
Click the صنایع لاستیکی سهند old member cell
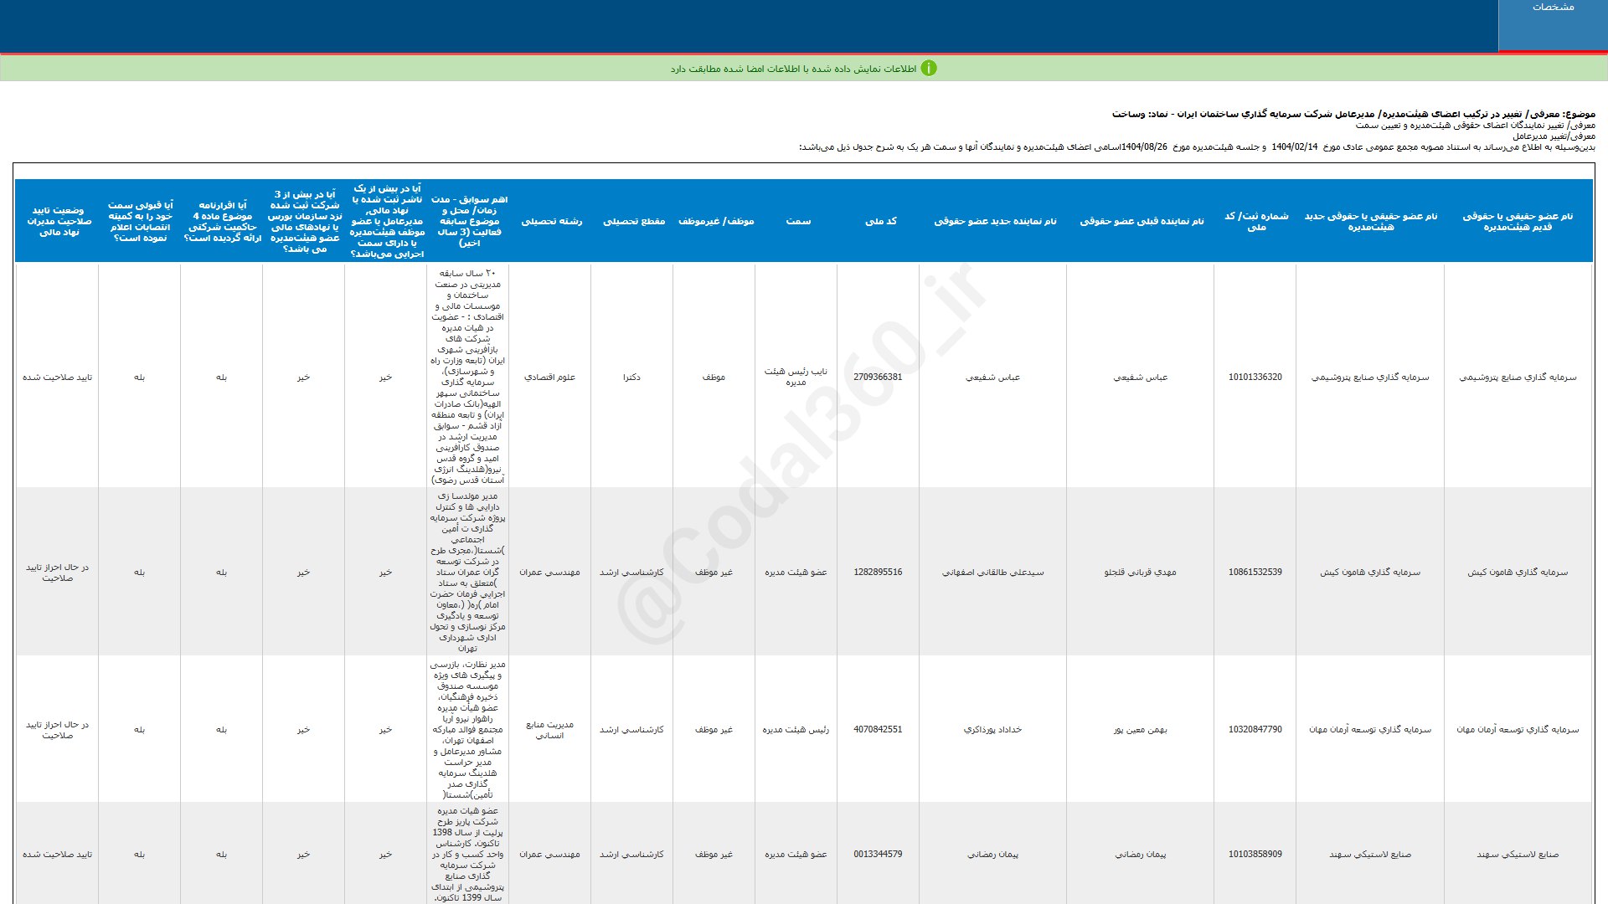coord(1517,855)
